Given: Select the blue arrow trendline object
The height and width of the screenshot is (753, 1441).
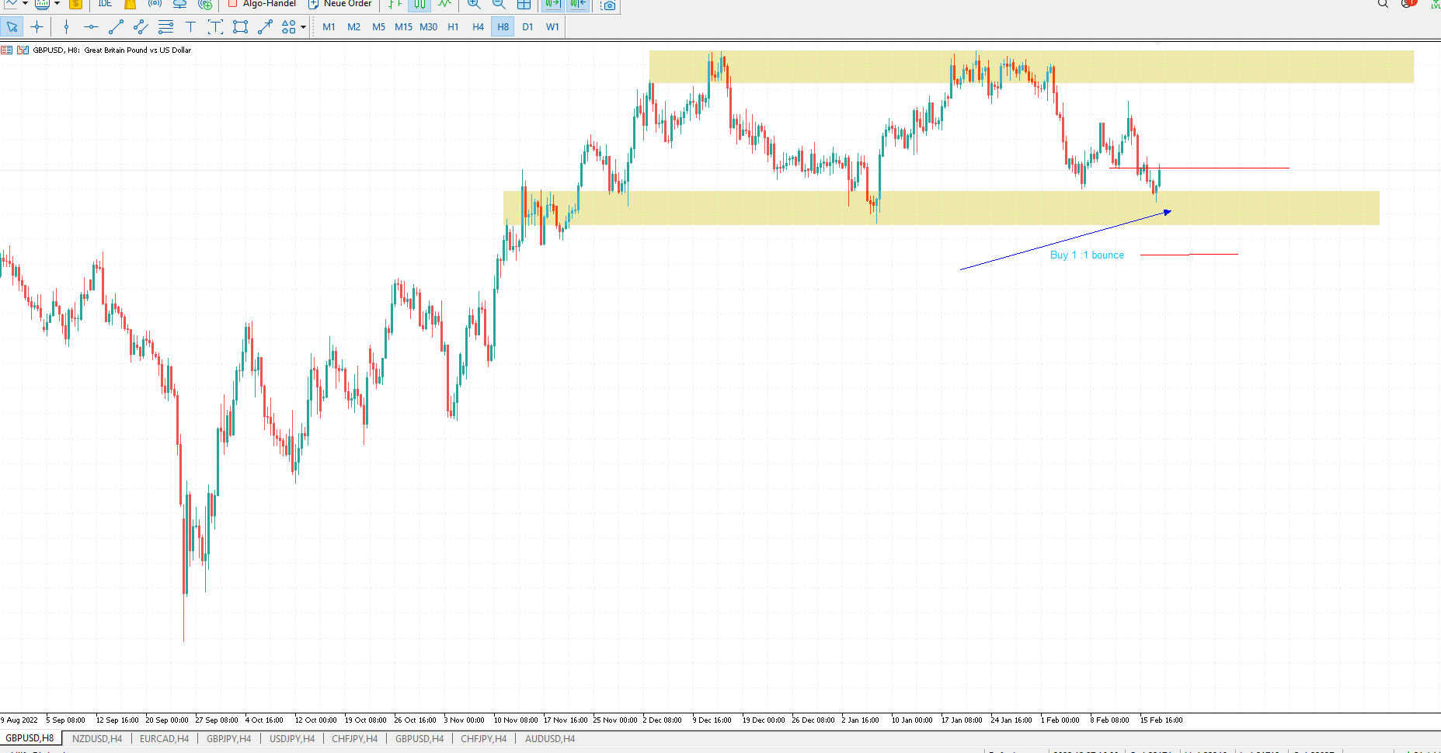Looking at the screenshot, I should tap(1065, 241).
